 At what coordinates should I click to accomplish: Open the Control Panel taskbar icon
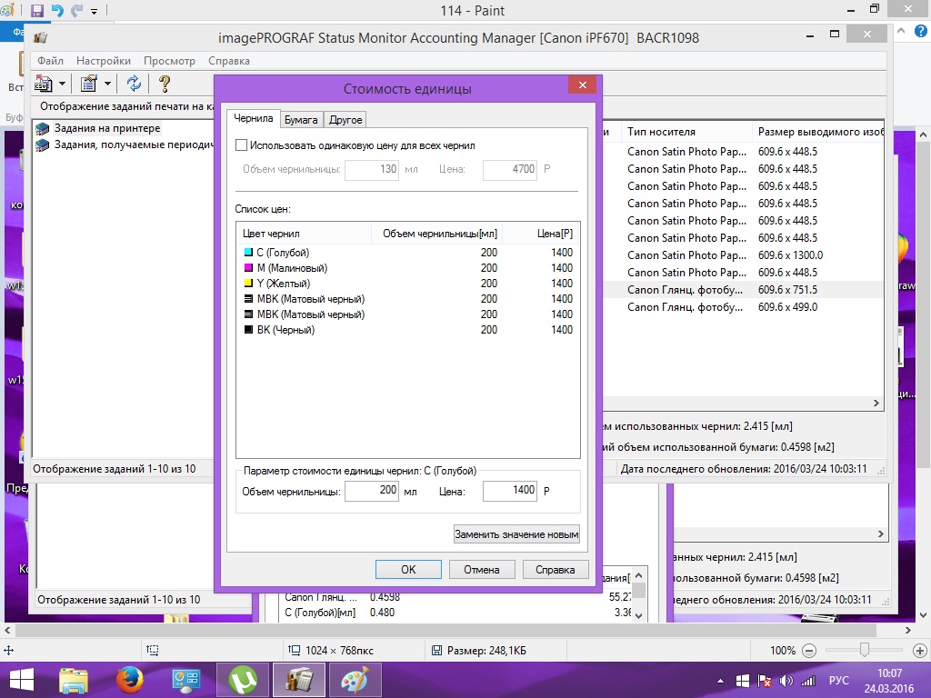point(185,680)
